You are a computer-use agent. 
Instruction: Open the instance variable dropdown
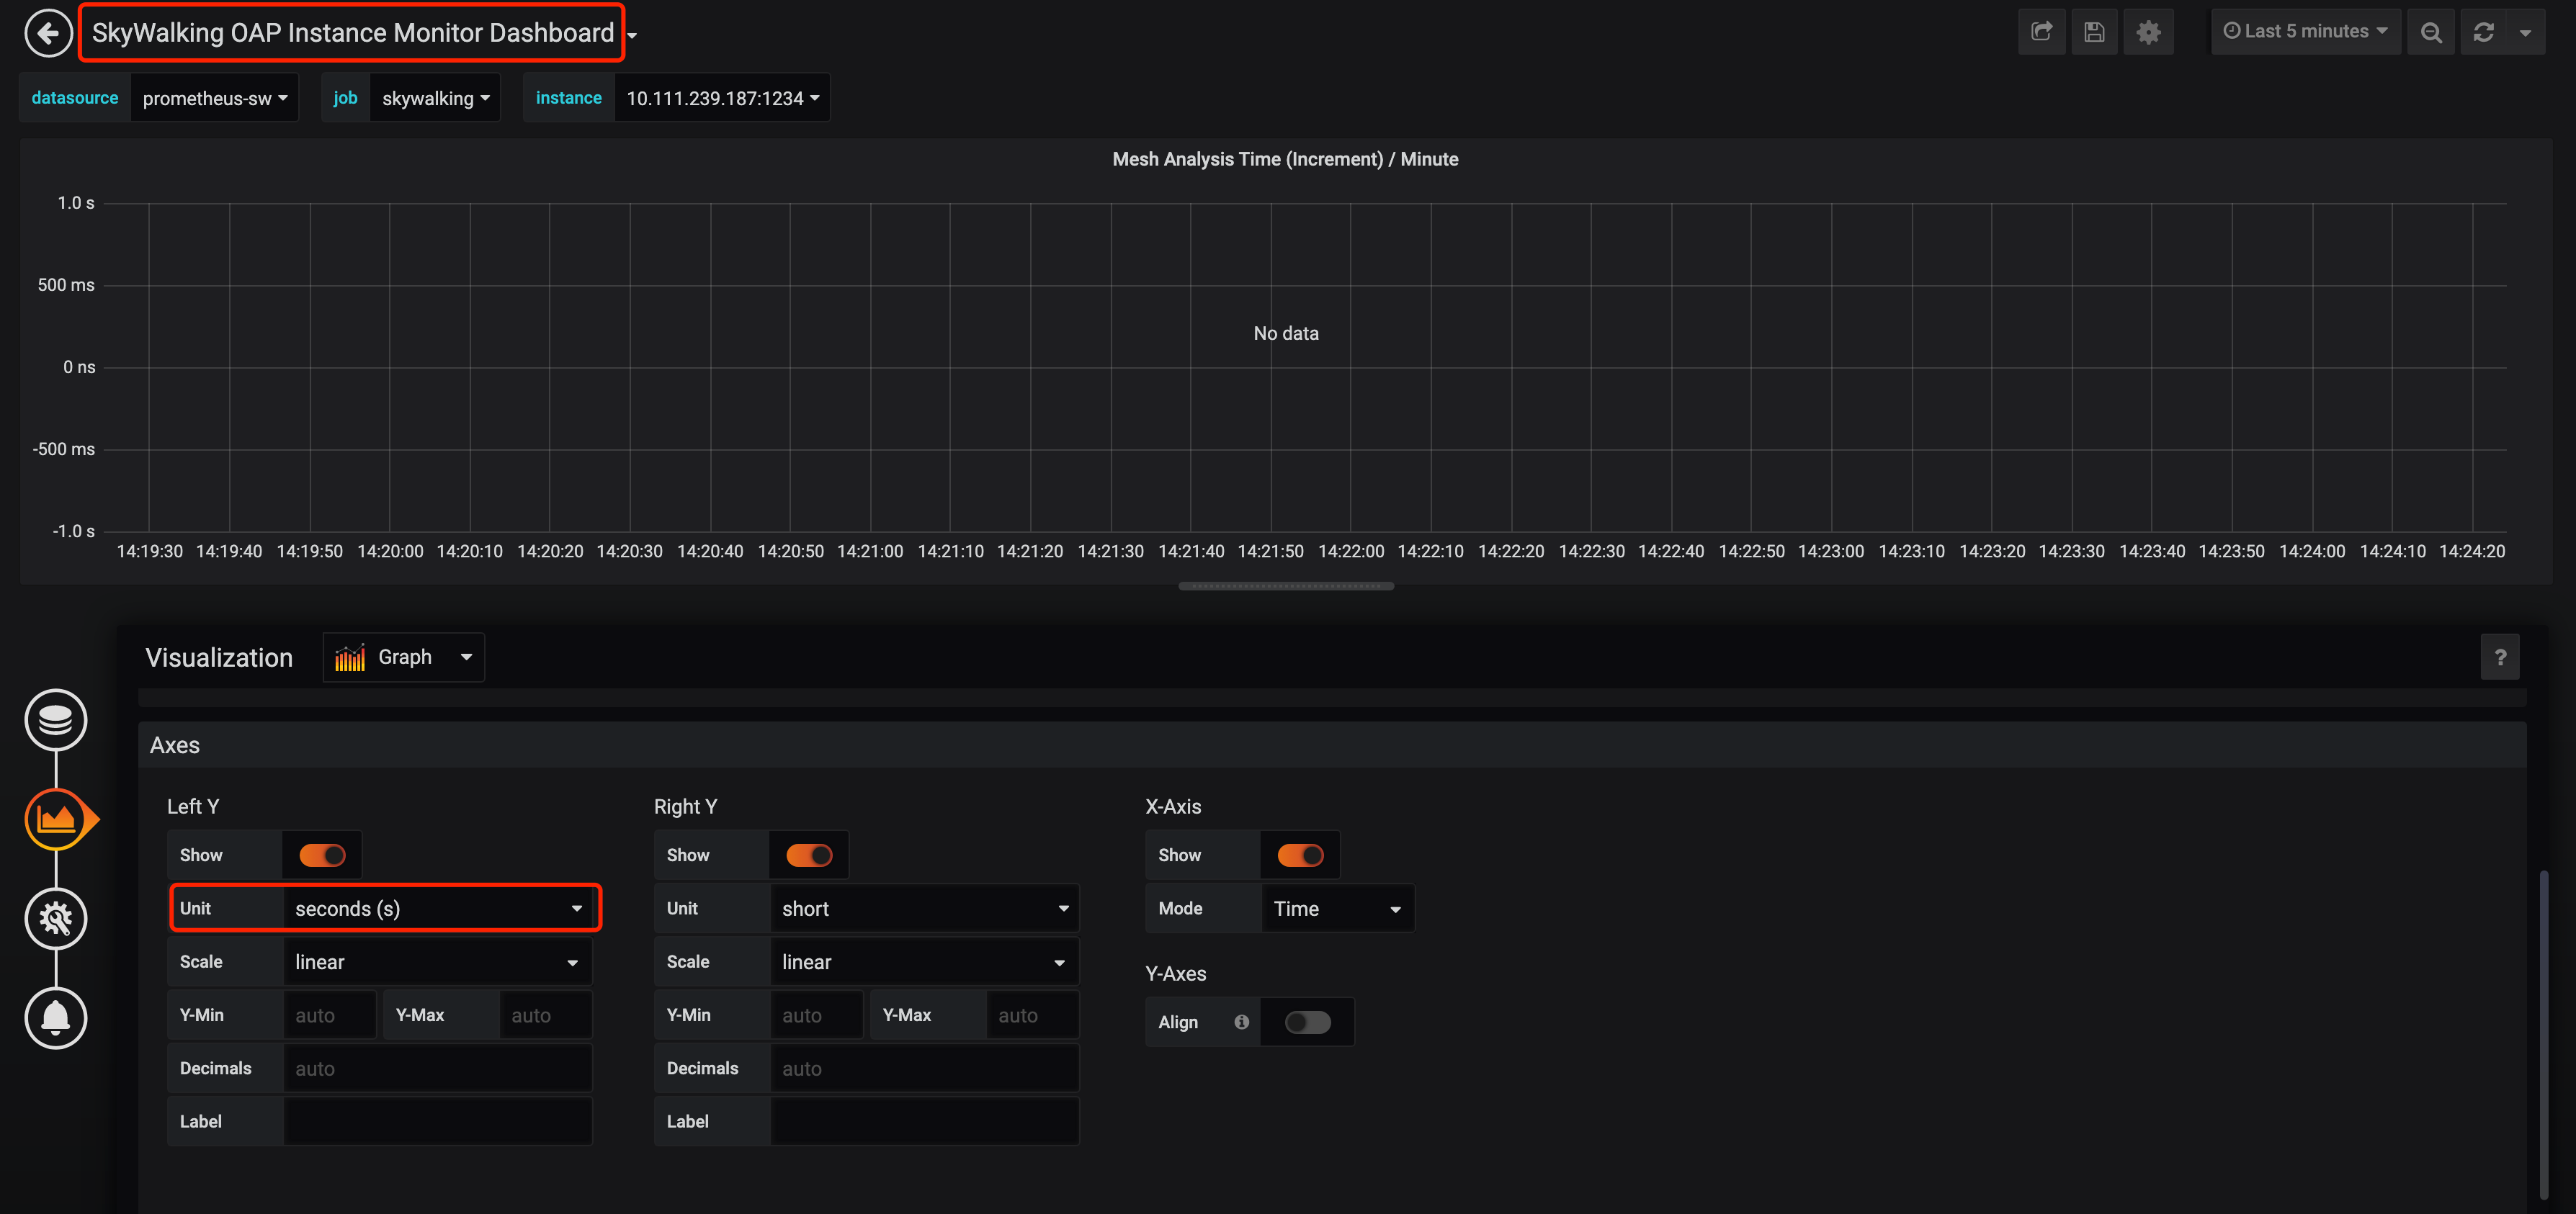coord(722,98)
